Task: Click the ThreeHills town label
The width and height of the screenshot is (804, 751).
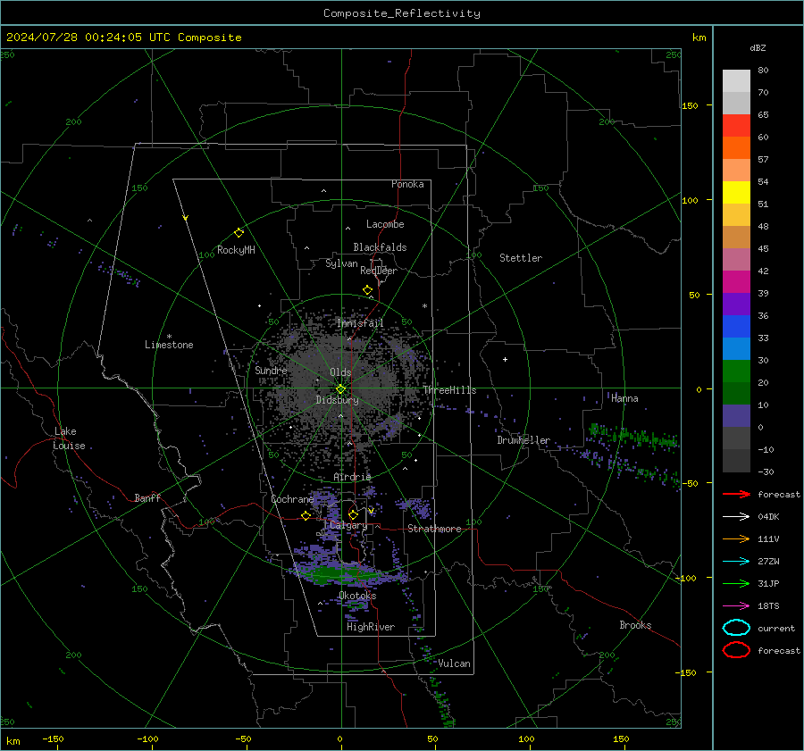Action: coord(449,390)
